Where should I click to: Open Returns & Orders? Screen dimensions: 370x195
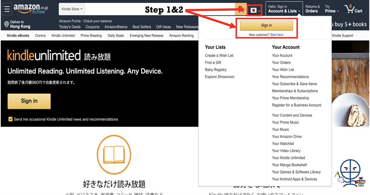pyautogui.click(x=312, y=9)
